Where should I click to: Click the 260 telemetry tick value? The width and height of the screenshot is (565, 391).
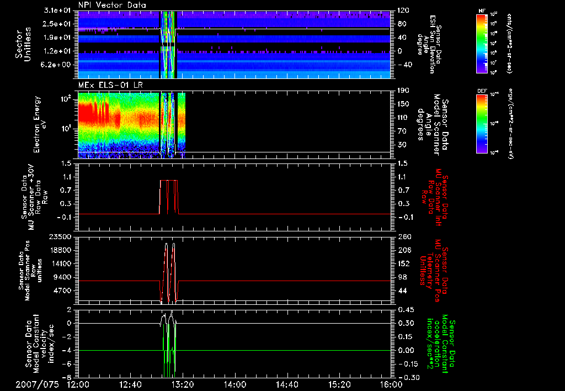[406, 237]
